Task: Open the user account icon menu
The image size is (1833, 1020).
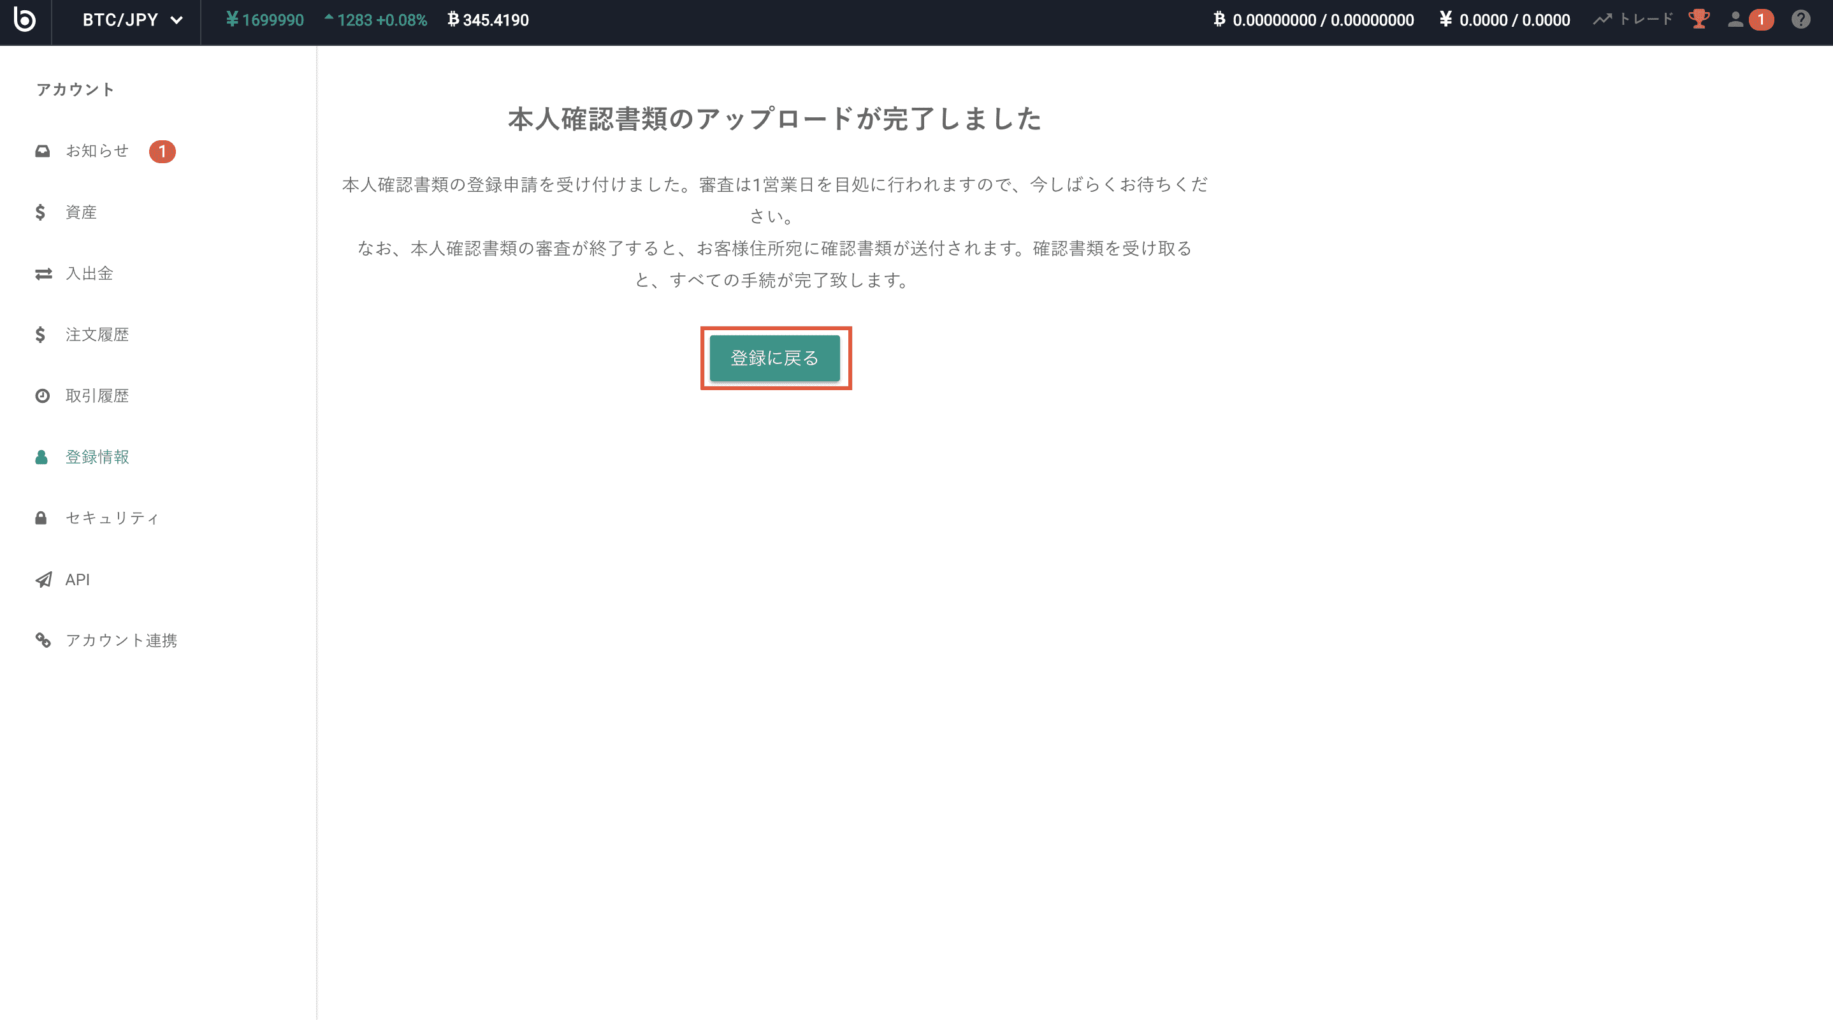Action: click(1735, 19)
